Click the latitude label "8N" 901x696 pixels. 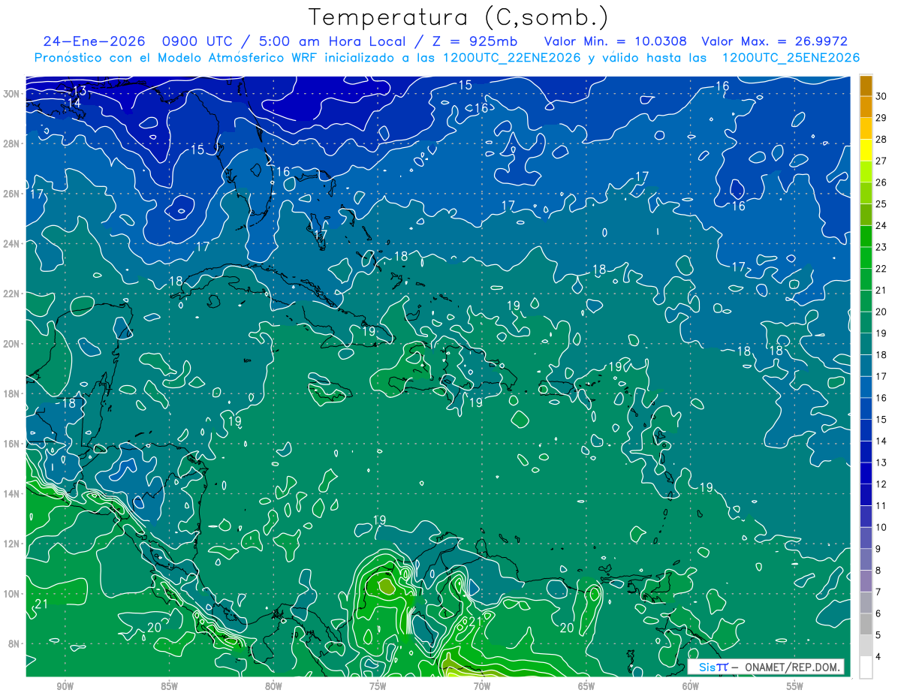14,643
